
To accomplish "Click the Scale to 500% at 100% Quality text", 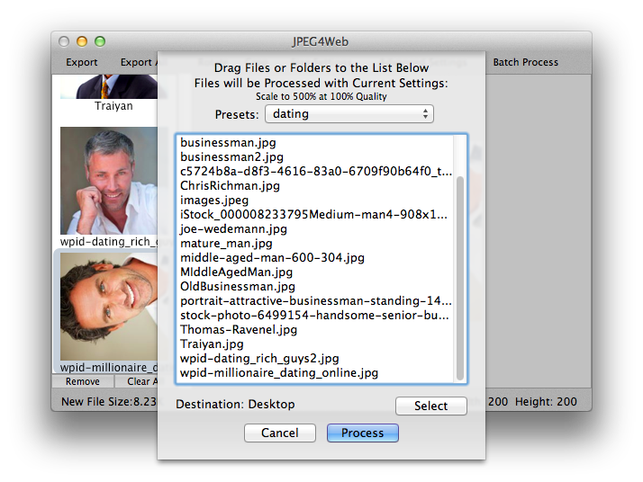I will [321, 96].
